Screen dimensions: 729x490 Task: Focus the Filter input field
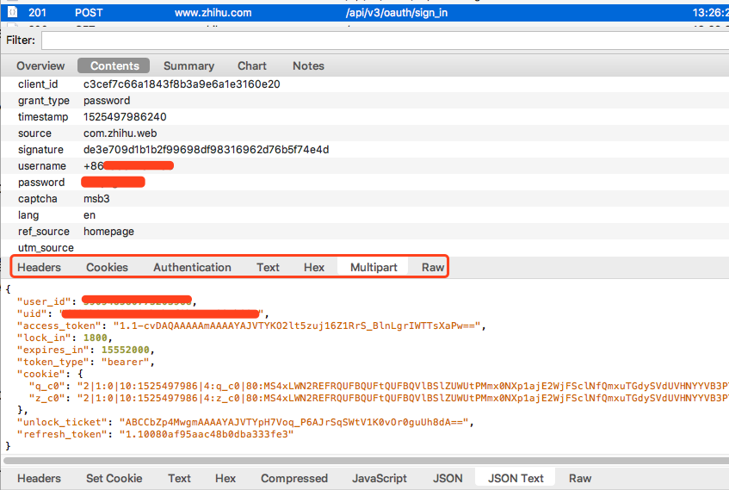click(x=385, y=40)
